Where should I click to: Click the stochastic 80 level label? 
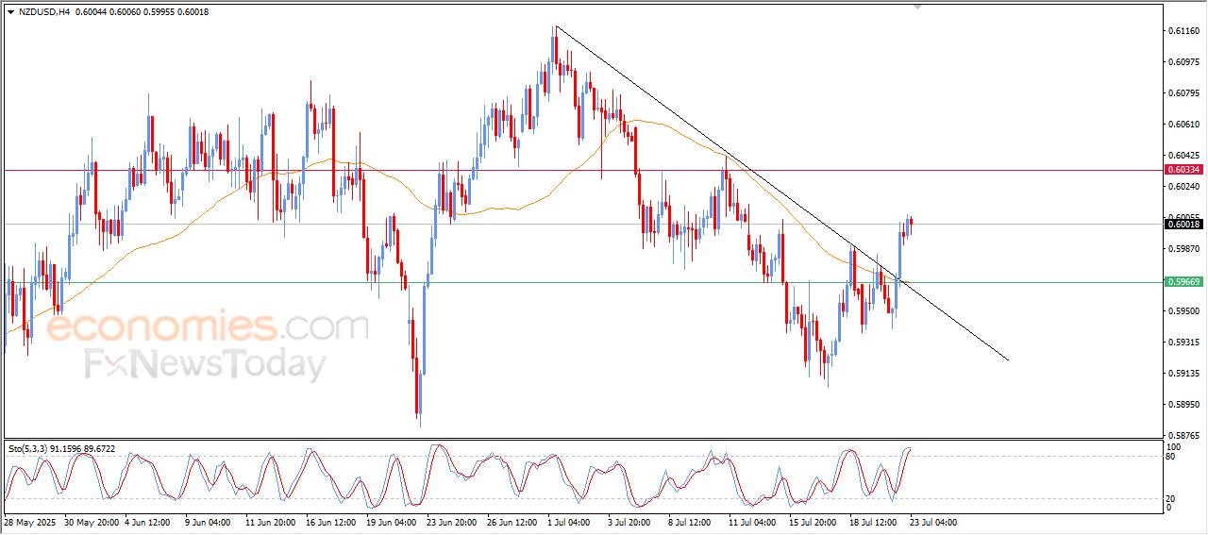click(1172, 457)
